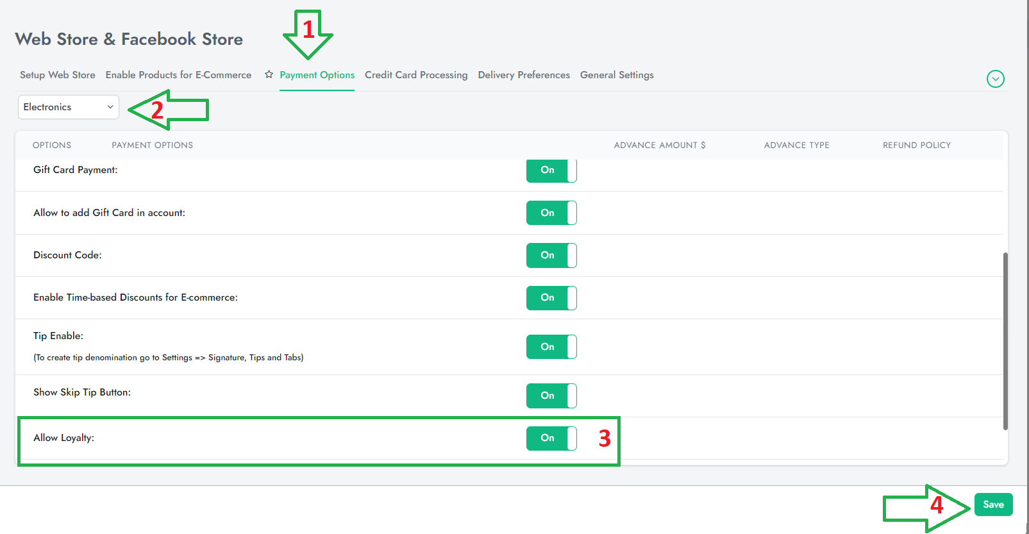Switch to Setup Web Store tab
Viewport: 1029px width, 534px height.
58,75
